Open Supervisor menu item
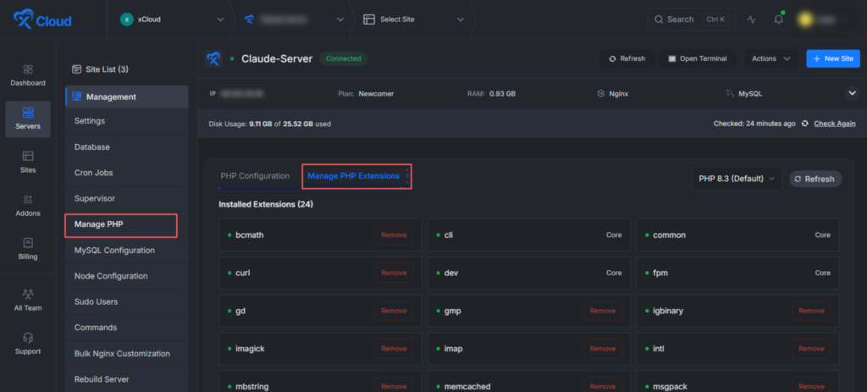Screen dimensions: 867x392 [127, 198]
